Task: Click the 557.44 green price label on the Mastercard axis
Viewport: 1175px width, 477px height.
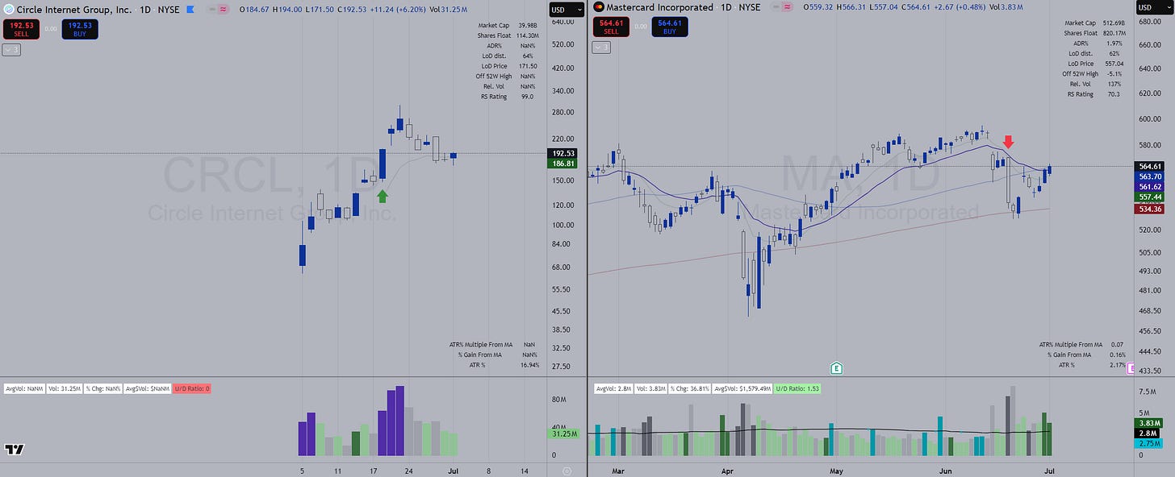Action: (x=1151, y=197)
